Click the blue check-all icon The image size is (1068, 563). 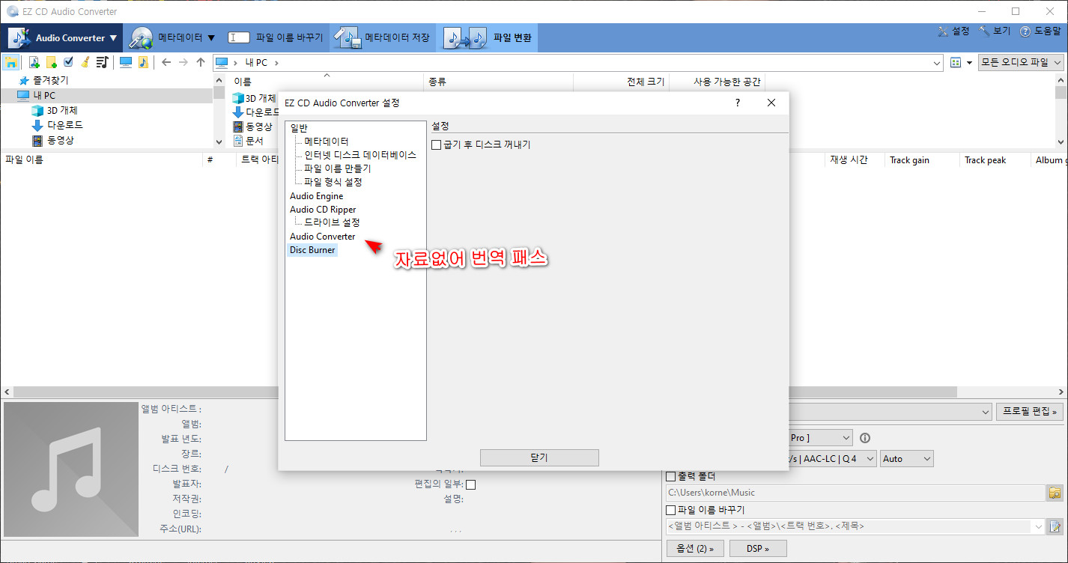(69, 62)
